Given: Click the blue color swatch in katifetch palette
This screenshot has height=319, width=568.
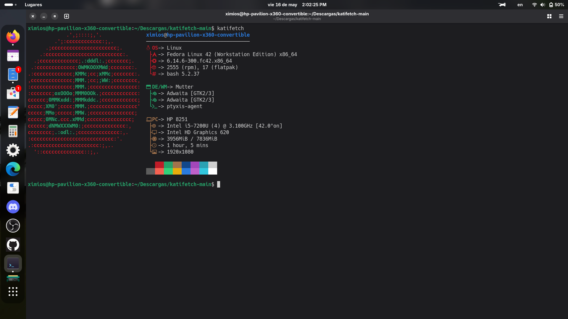Looking at the screenshot, I should click(x=186, y=168).
